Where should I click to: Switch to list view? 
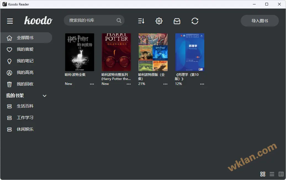tap(272, 174)
